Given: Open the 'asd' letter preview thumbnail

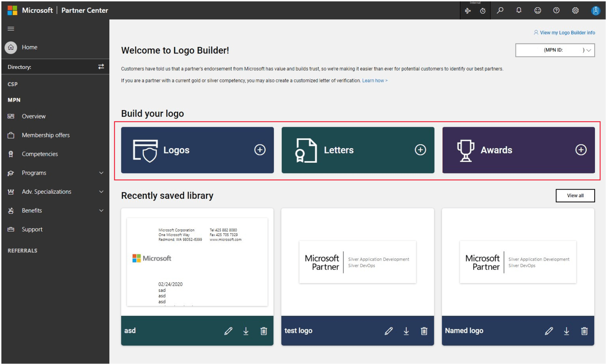Looking at the screenshot, I should 197,262.
